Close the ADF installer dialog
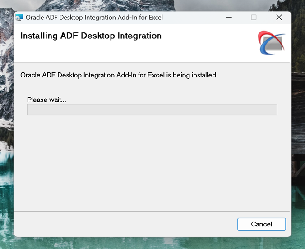 click(x=279, y=18)
